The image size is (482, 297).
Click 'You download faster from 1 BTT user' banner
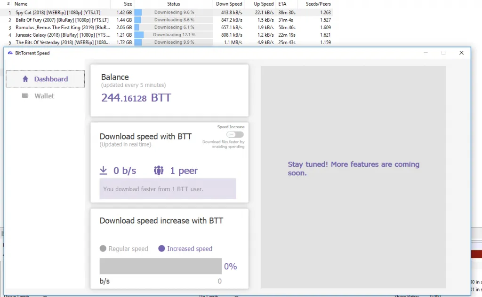tap(168, 189)
